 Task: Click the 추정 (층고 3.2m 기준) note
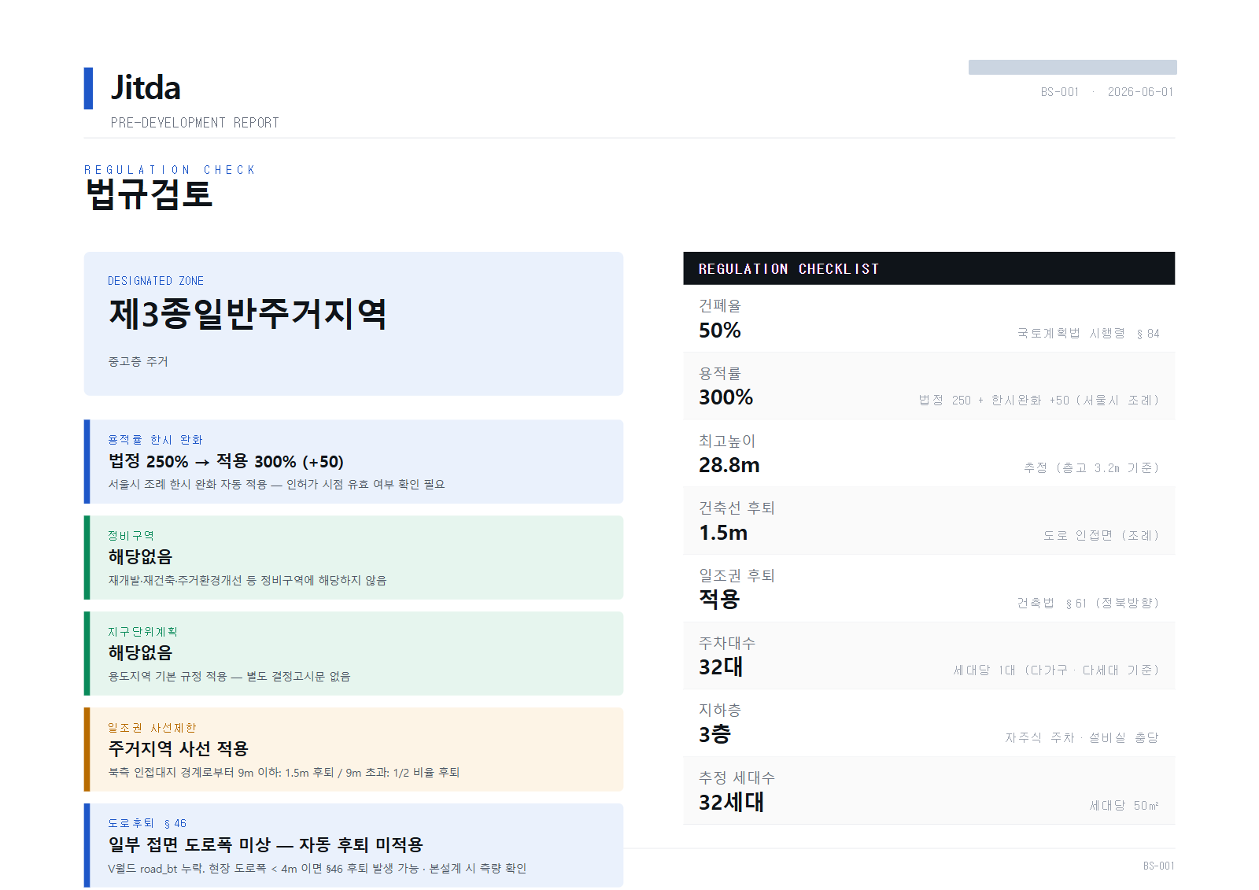coord(1091,468)
